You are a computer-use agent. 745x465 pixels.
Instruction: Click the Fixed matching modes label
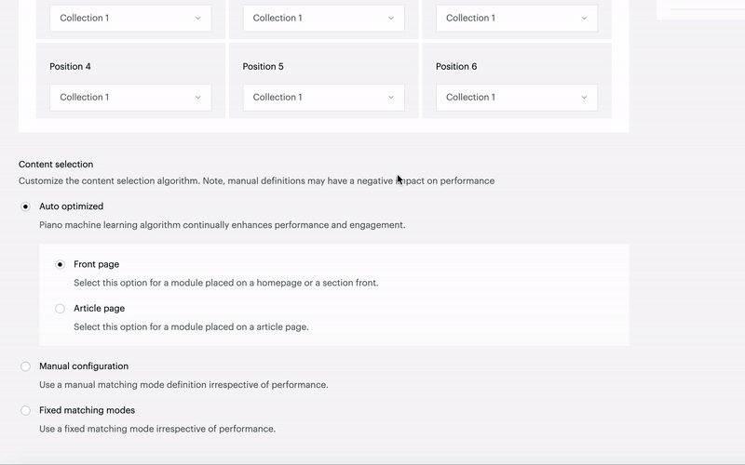87,410
